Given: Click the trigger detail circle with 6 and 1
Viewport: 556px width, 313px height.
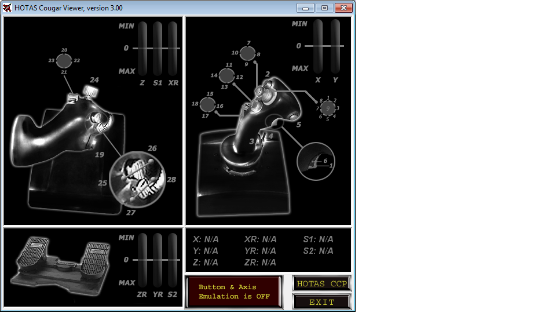Looking at the screenshot, I should tap(316, 162).
